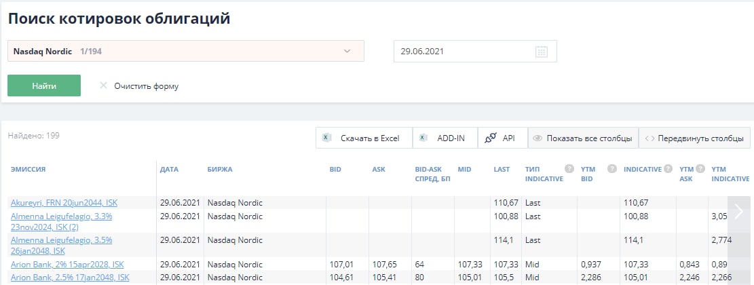
Task: Select the Bid value 107,01
Action: point(342,265)
